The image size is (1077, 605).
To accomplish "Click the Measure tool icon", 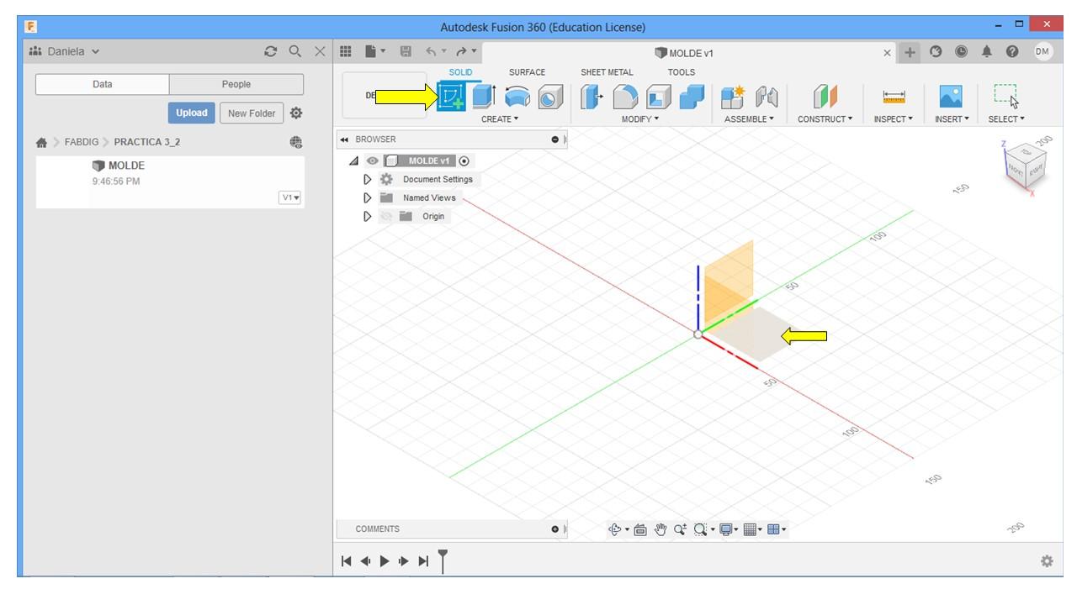I will [894, 97].
